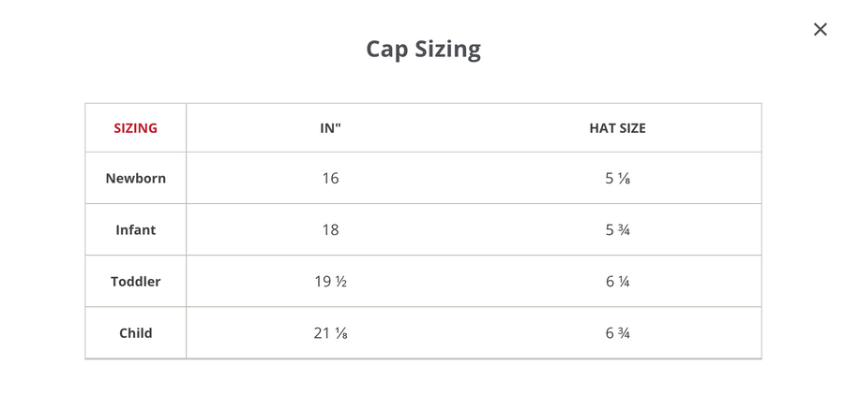Click the IN" column header
Viewport: 844px width, 395px height.
[x=330, y=128]
